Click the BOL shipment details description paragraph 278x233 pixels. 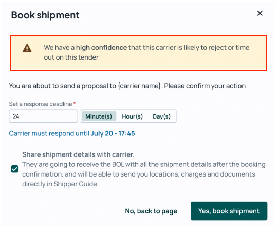click(x=144, y=174)
